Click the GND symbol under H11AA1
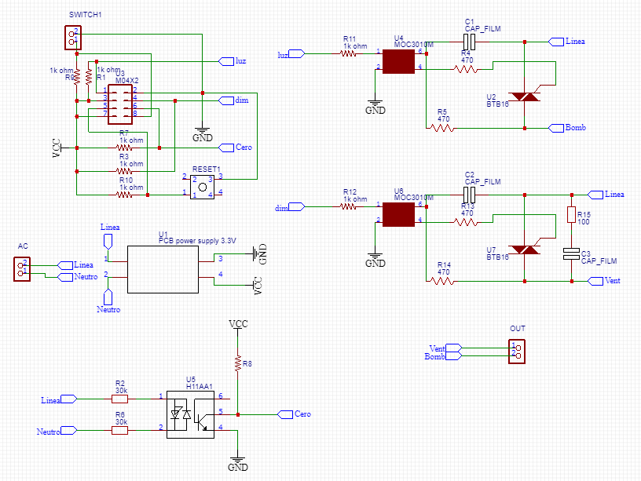 tap(238, 464)
